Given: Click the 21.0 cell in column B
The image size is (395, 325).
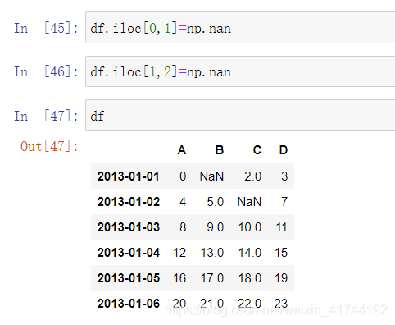Looking at the screenshot, I should point(212,304).
